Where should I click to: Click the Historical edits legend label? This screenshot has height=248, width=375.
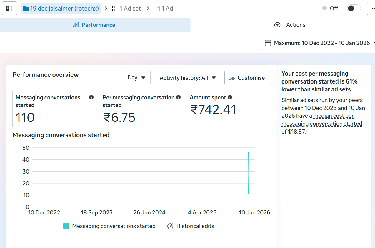pyautogui.click(x=195, y=226)
